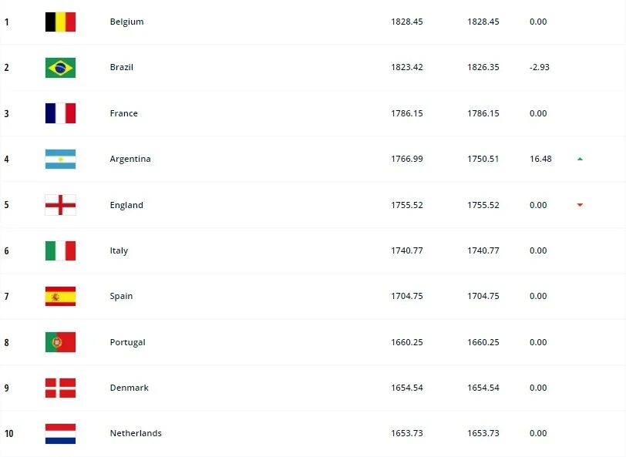Open the Argentina team link
The width and height of the screenshot is (626, 457).
(130, 159)
